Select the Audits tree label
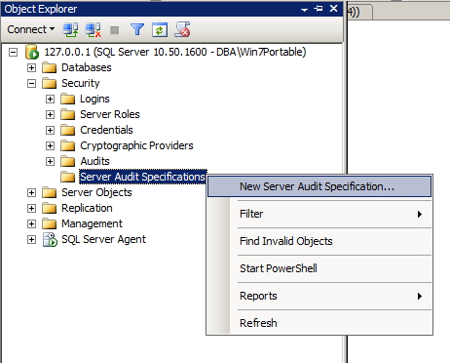450x363 pixels. click(x=94, y=161)
